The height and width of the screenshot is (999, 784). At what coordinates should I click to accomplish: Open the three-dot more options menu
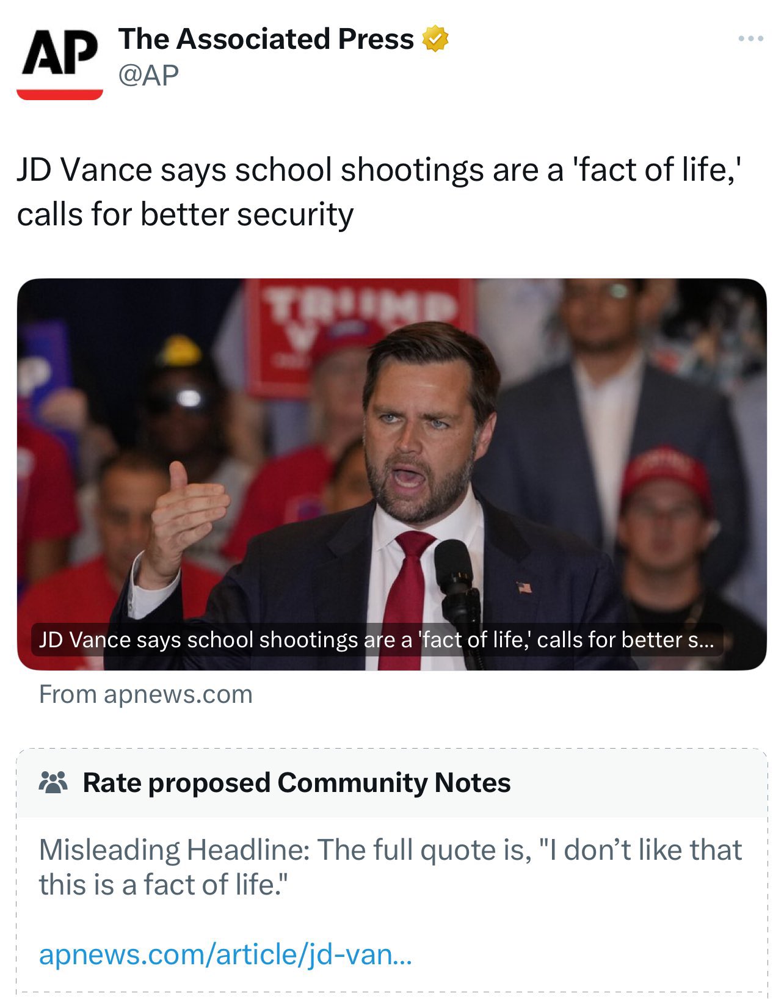click(750, 39)
